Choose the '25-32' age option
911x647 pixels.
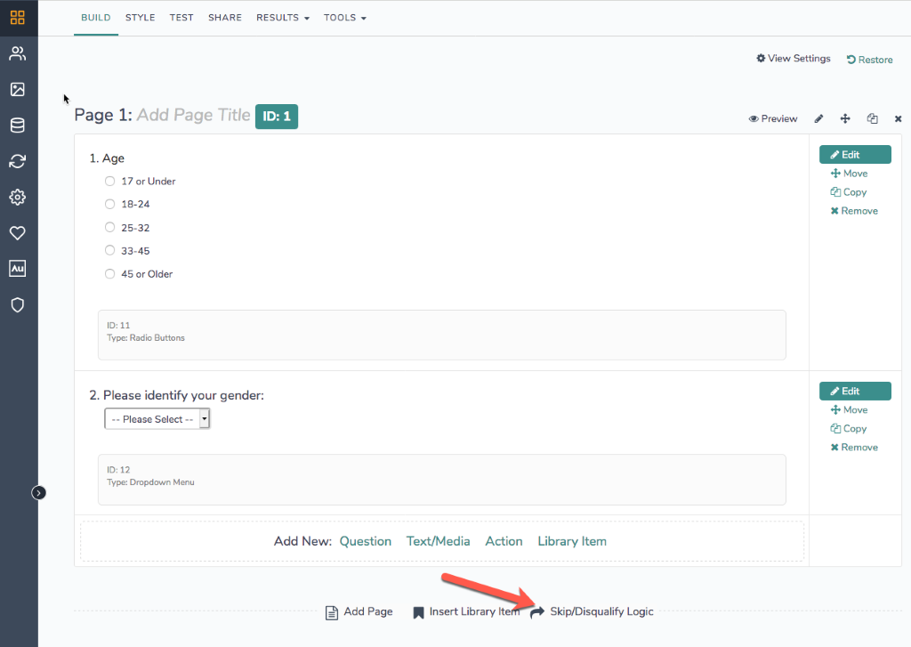point(110,228)
